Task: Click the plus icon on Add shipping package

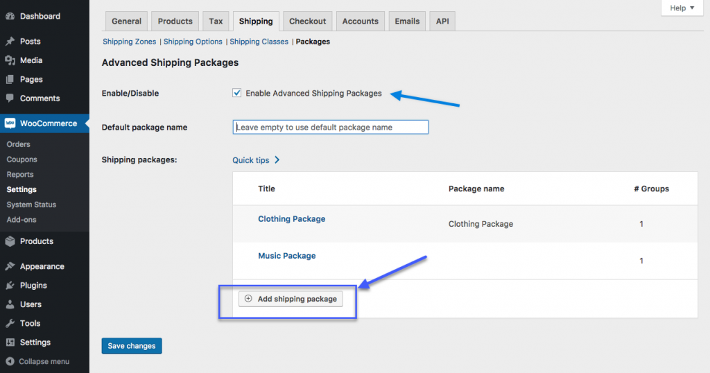Action: 248,298
